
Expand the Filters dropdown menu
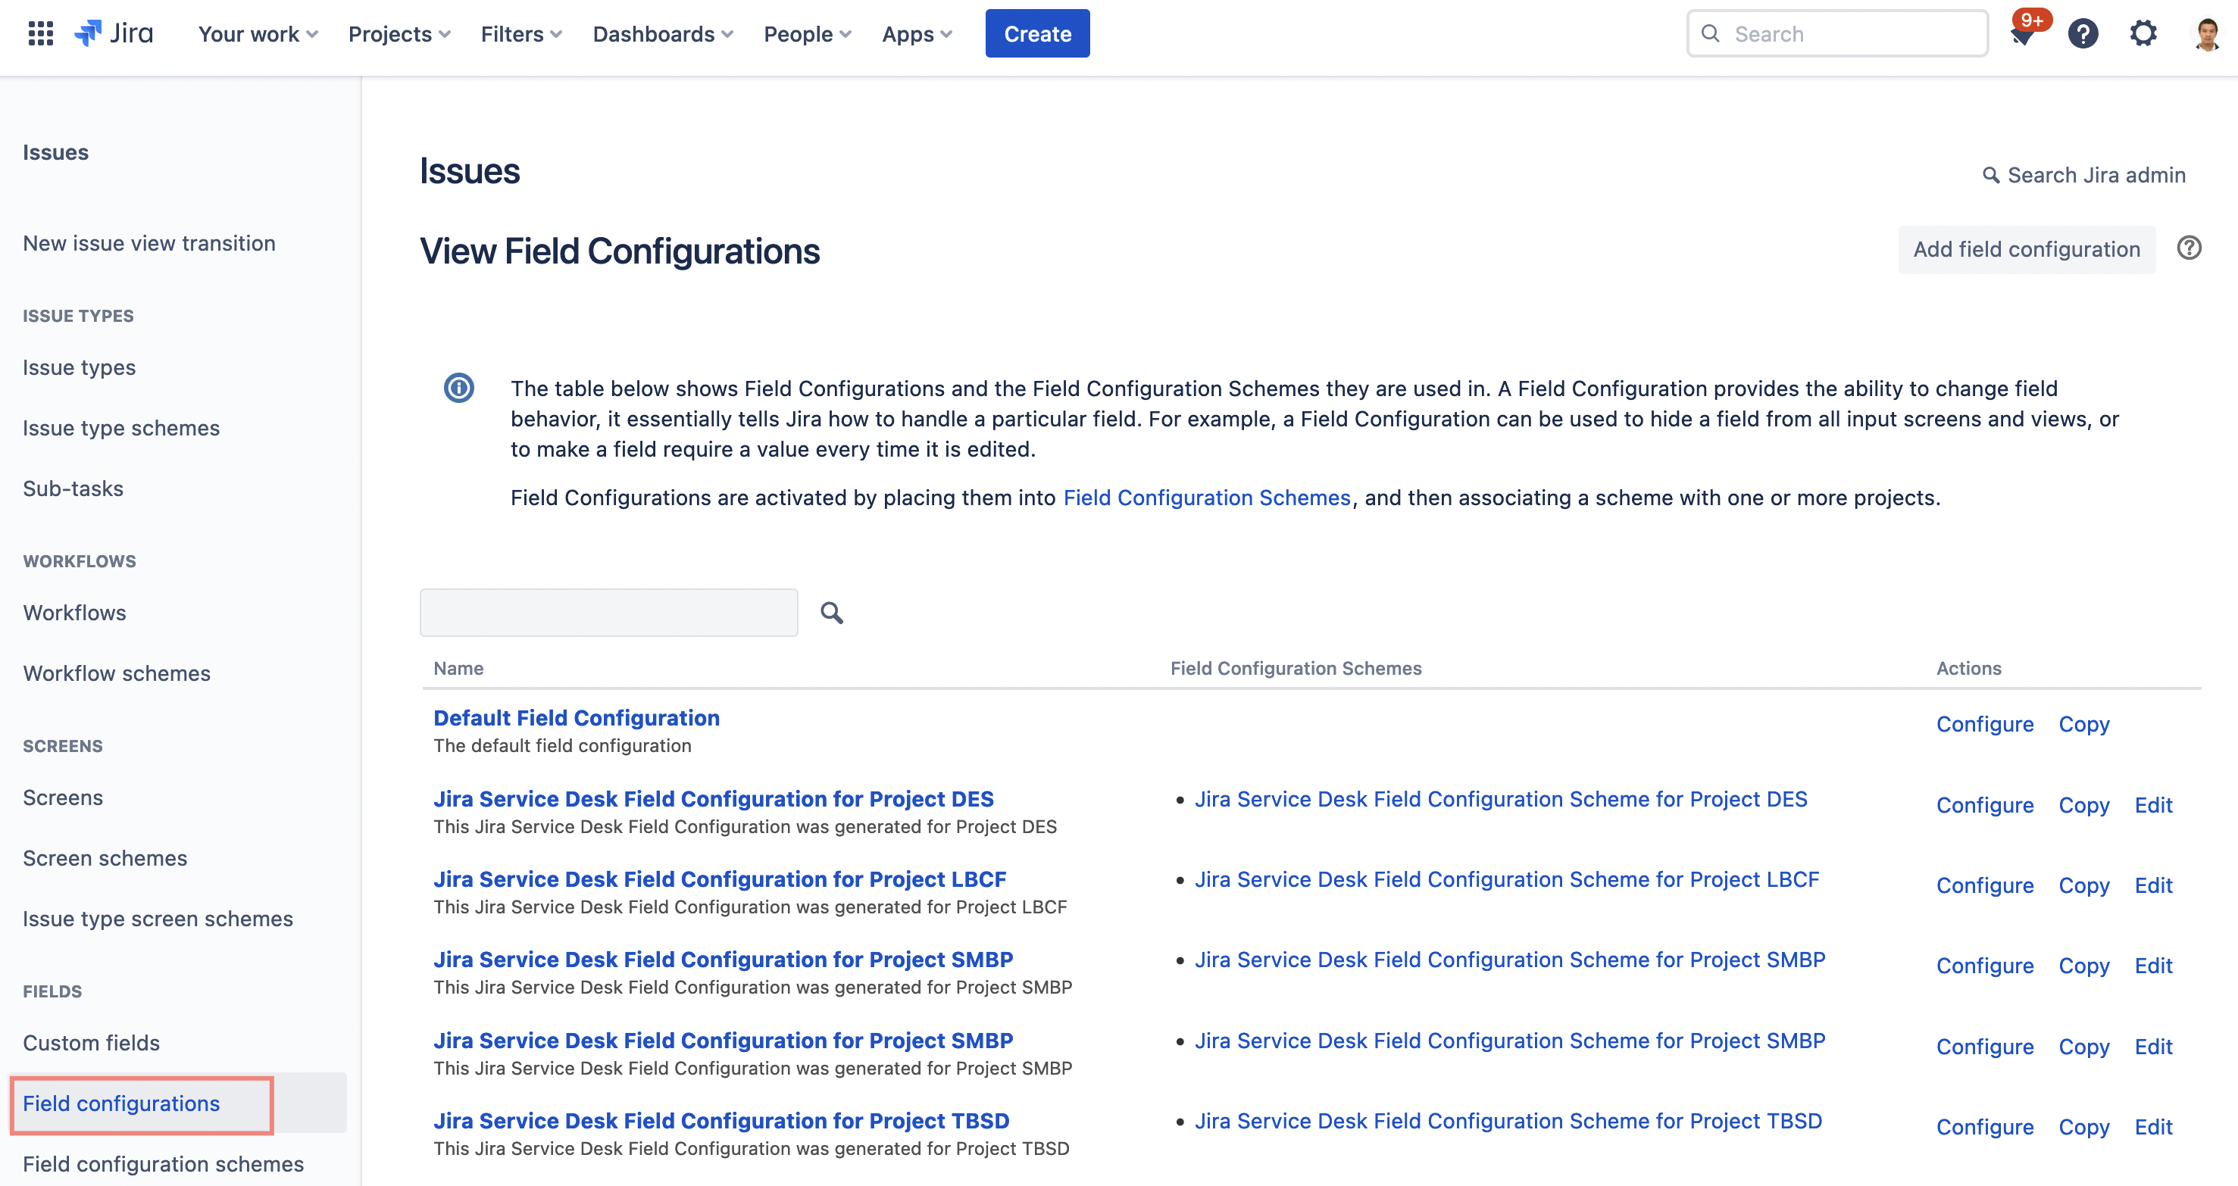tap(520, 34)
